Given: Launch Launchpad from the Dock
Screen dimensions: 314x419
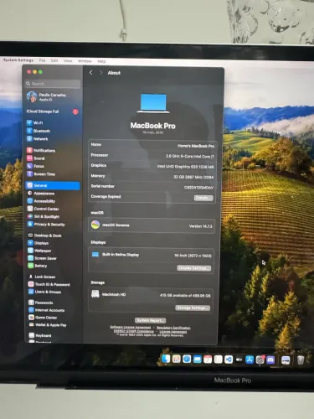Looking at the screenshot, I should pyautogui.click(x=177, y=359).
